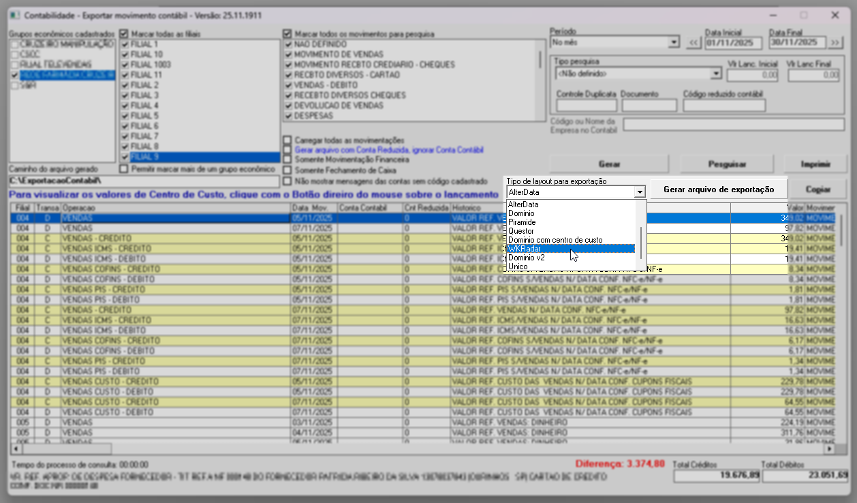Enable Carregar todas as movimentações
This screenshot has height=503, width=857.
[287, 140]
